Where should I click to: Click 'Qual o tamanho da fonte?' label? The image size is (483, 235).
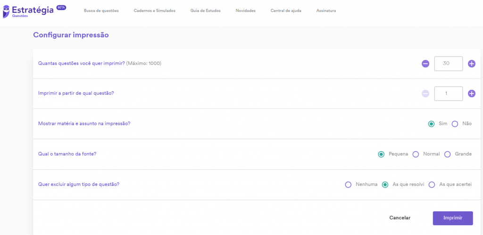67,154
